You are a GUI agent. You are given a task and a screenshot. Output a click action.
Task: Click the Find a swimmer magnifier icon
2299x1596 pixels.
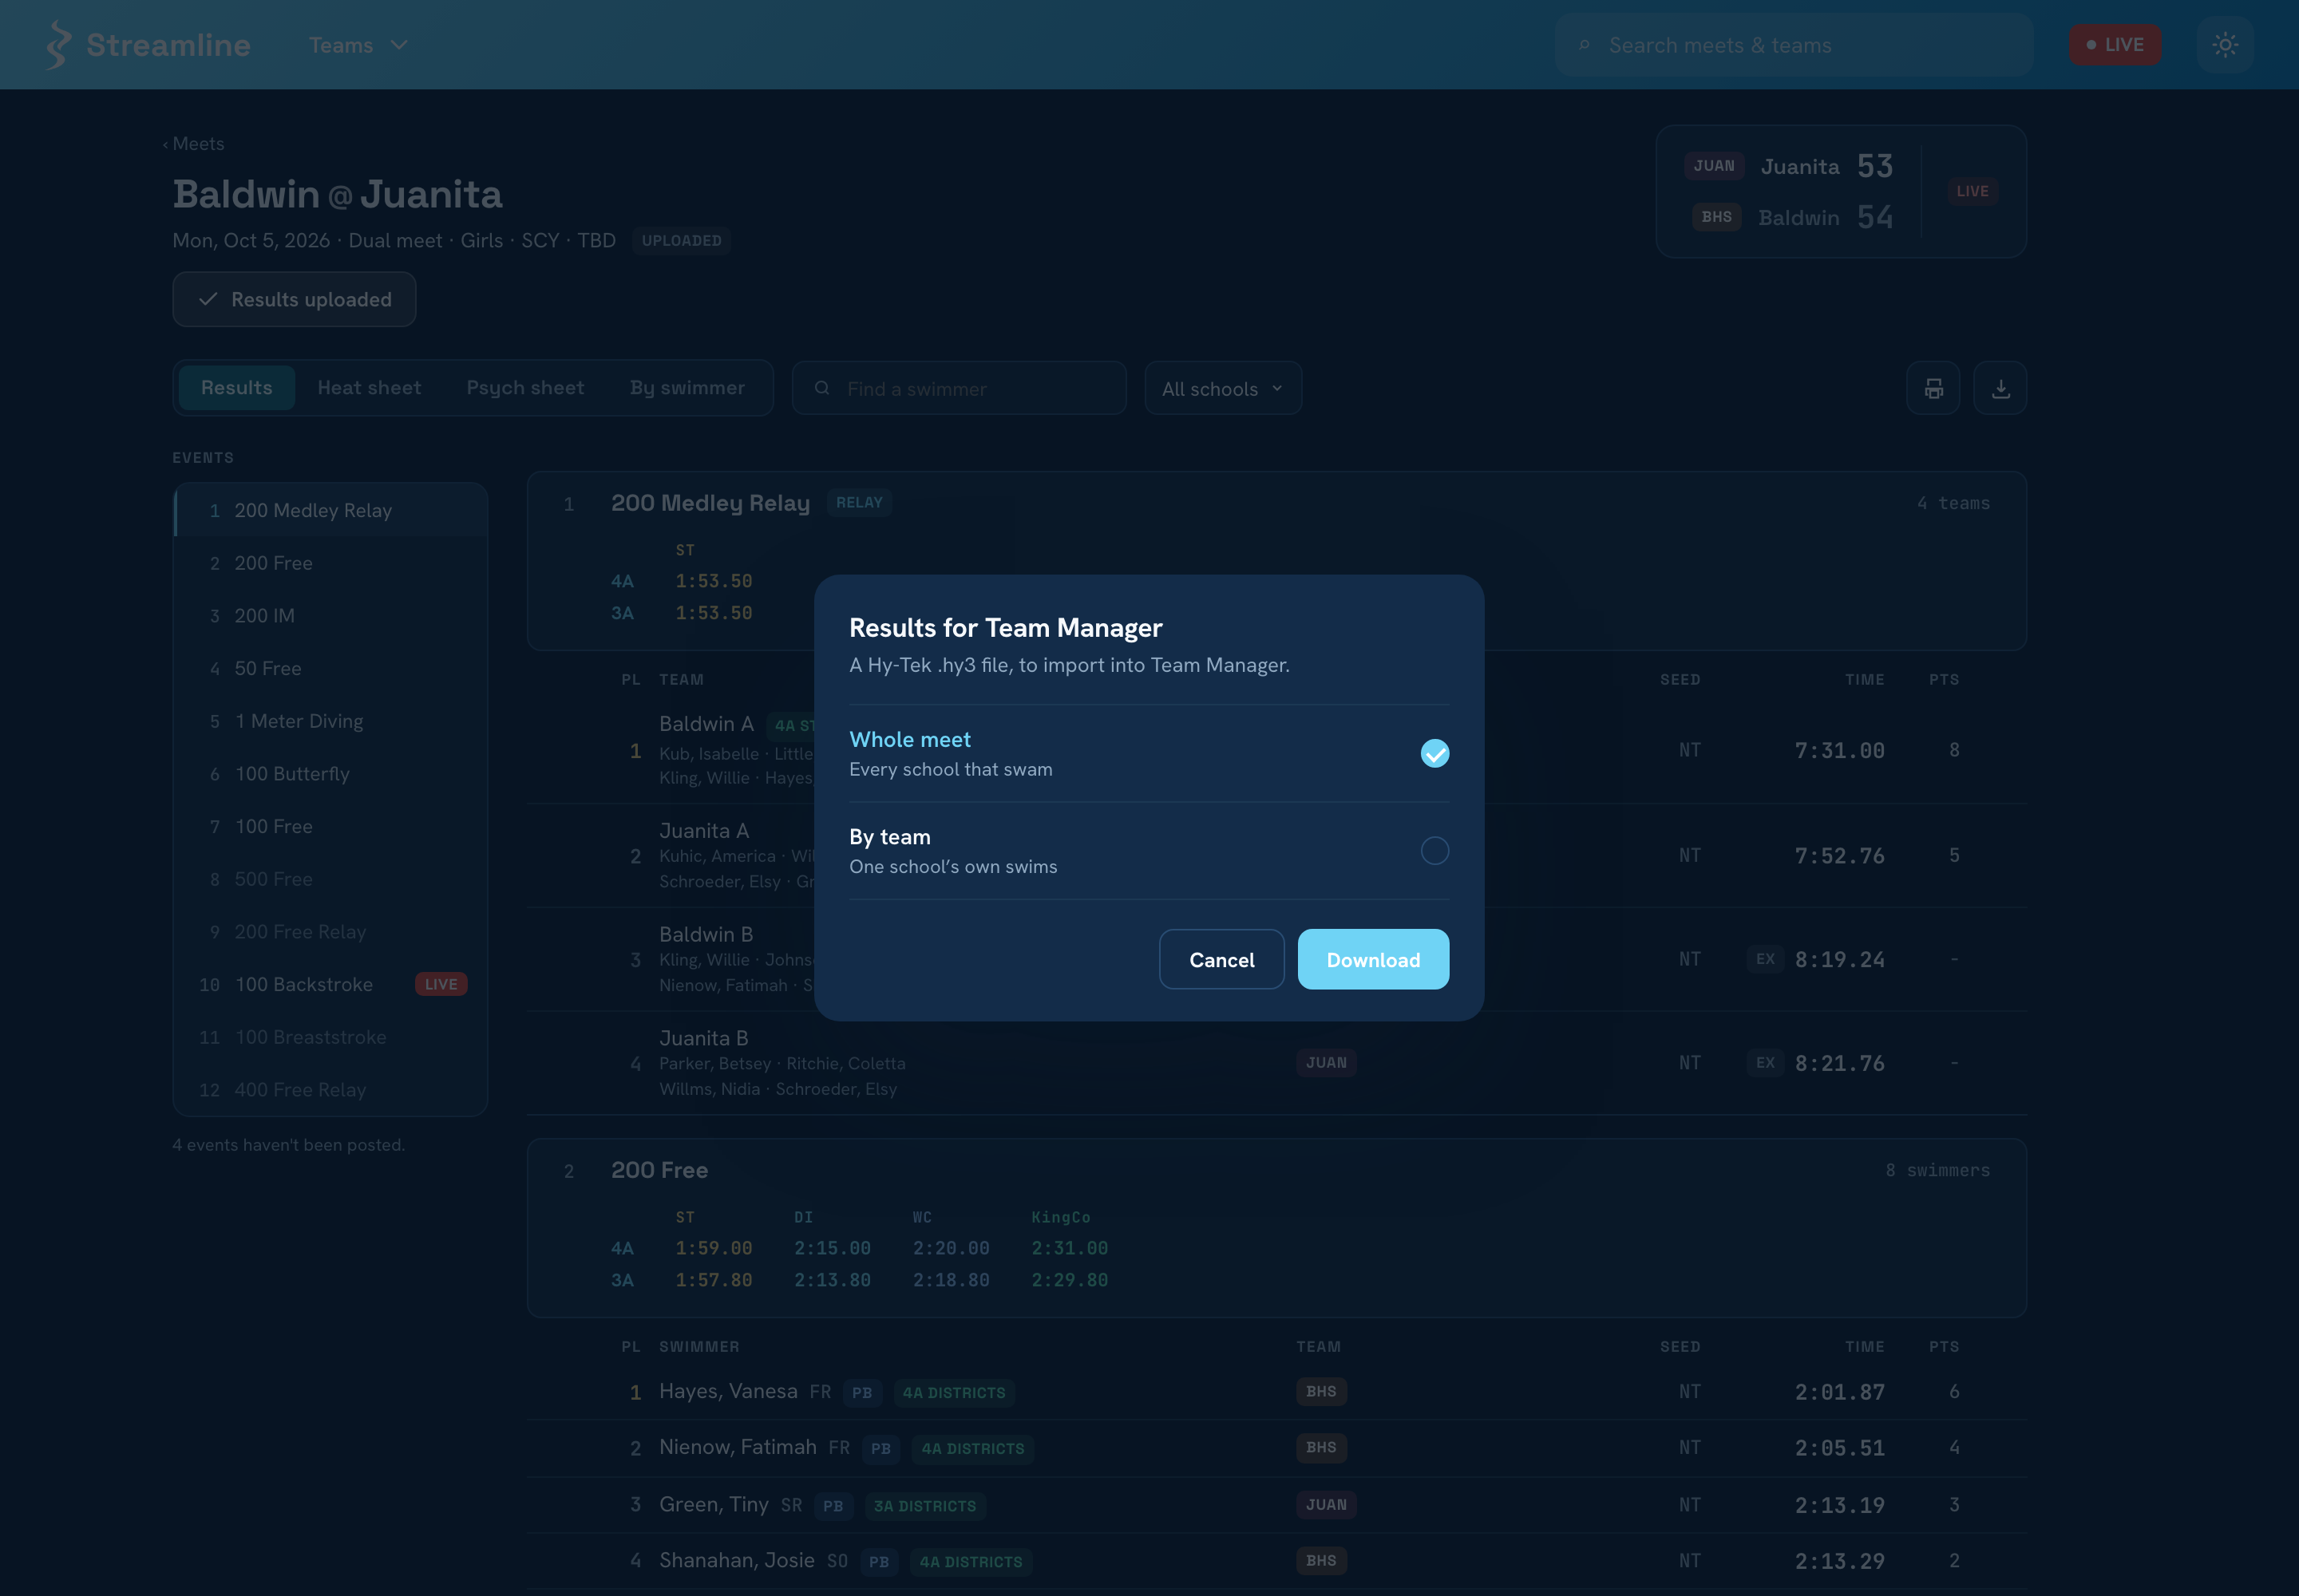pos(821,388)
